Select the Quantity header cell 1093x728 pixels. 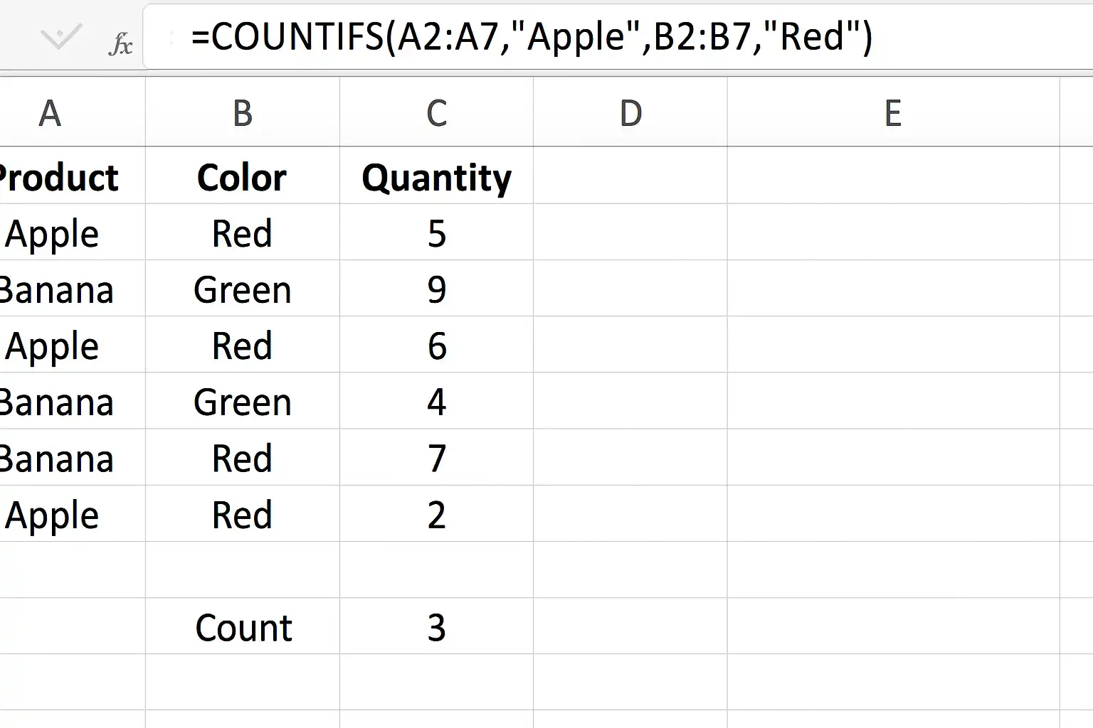pyautogui.click(x=436, y=176)
